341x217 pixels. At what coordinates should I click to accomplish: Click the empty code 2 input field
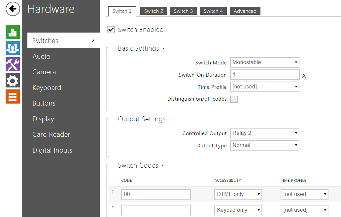pos(156,210)
